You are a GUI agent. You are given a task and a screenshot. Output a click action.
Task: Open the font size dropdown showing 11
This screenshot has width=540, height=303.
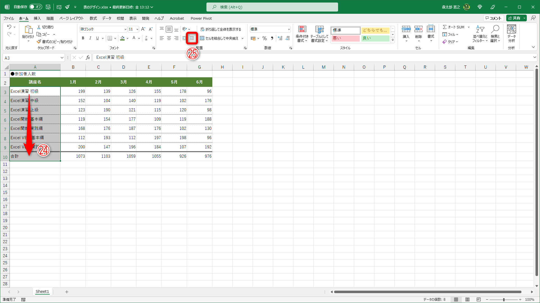tap(137, 29)
